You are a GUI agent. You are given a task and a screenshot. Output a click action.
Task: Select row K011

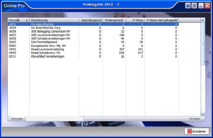[x=93, y=56]
